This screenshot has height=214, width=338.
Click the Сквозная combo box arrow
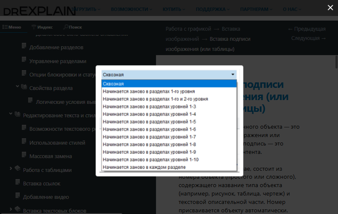[x=233, y=75]
